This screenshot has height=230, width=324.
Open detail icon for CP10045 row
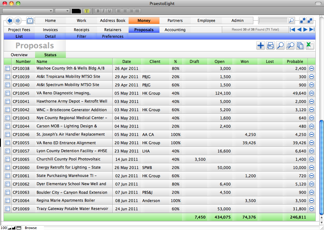[x=8, y=93]
